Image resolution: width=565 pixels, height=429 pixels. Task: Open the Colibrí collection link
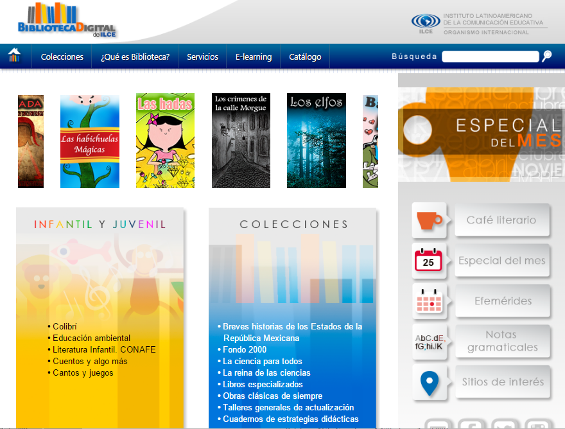click(x=64, y=326)
